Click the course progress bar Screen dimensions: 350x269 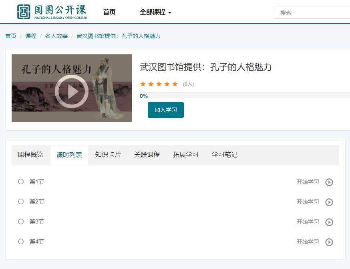tap(245, 95)
